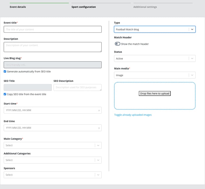Screen dimensions: 205x189
Task: Toggle Show the match header switch
Action: [x=117, y=44]
